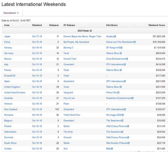
Task: Open Greenland in the Italy row
Action: coord(69,64)
